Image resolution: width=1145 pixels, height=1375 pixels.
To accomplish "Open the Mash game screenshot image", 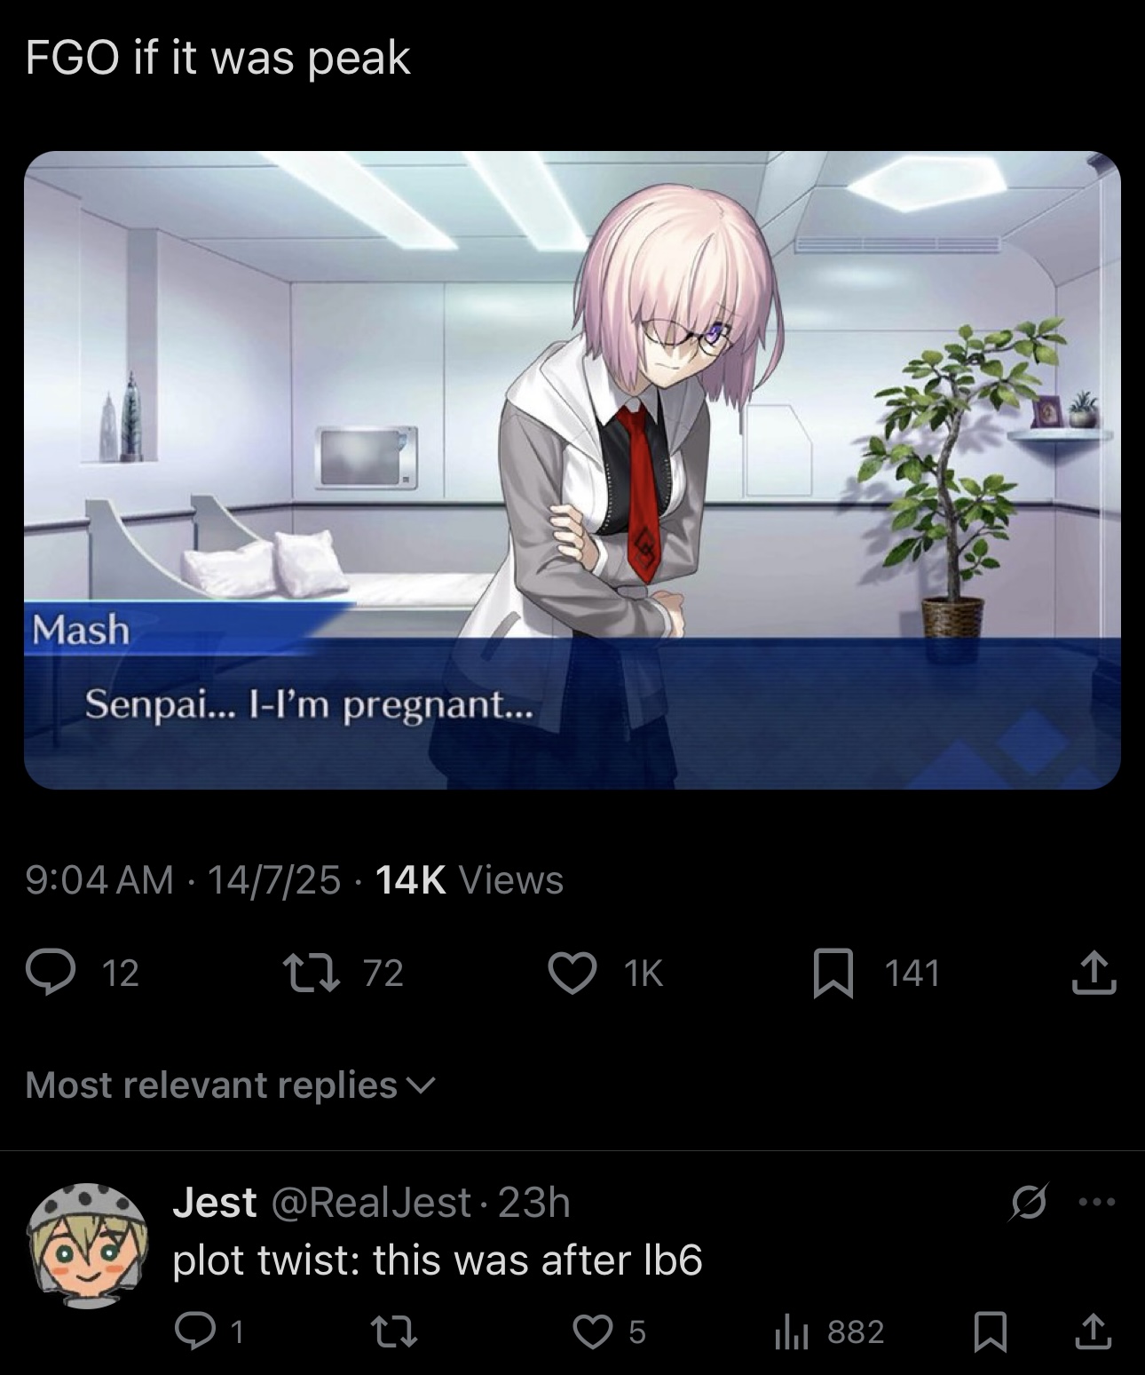I will [572, 470].
